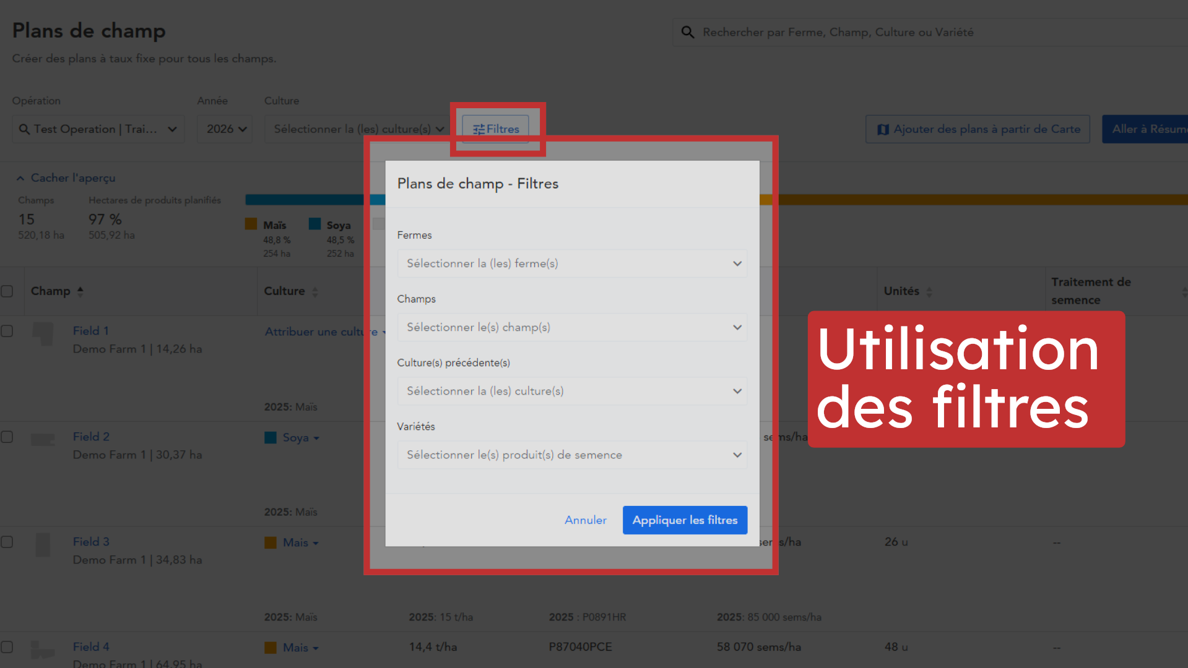Open the Filtres button

coord(496,129)
